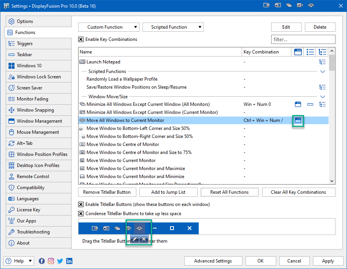This screenshot has width=347, height=269.
Task: Toggle Enable TitleBar Buttons checkbox
Action: tap(81, 204)
